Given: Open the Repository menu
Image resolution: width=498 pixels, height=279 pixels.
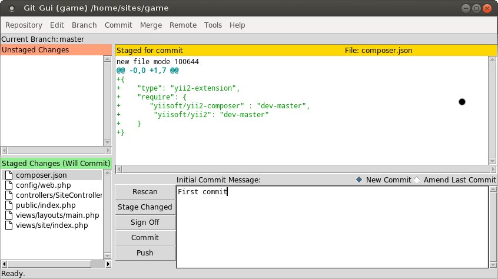Looking at the screenshot, I should click(24, 25).
